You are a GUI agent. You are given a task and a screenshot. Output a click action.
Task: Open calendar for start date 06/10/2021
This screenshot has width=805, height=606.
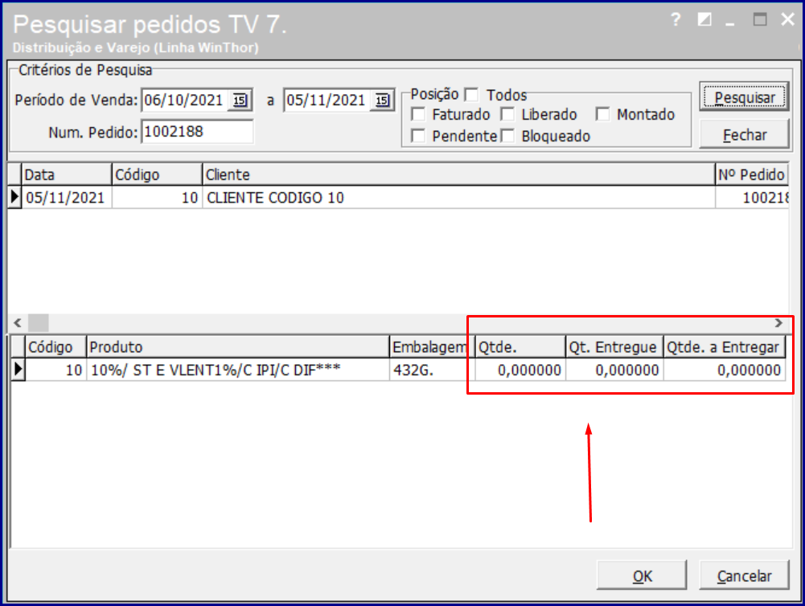(240, 100)
